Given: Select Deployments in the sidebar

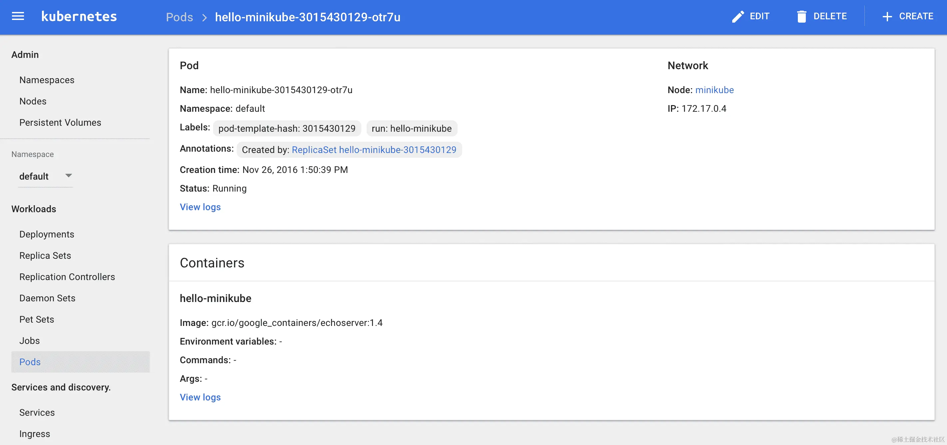Looking at the screenshot, I should coord(47,234).
